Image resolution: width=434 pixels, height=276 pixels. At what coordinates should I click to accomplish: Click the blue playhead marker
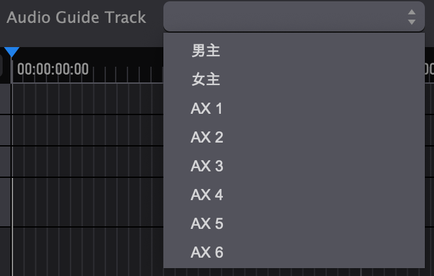12,52
